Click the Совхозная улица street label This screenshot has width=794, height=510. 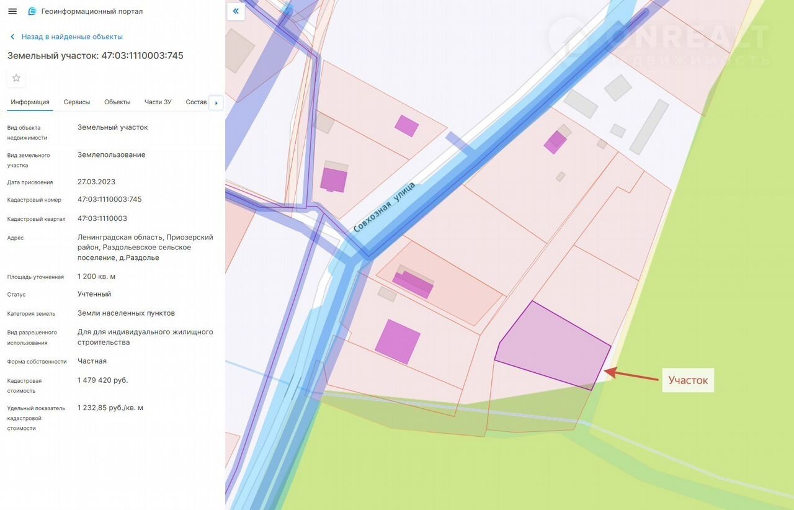coord(384,207)
